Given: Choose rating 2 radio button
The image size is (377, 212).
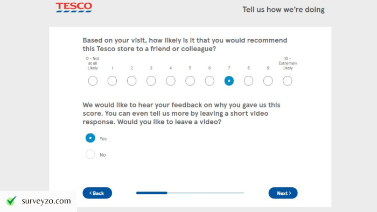Looking at the screenshot, I should [x=131, y=81].
